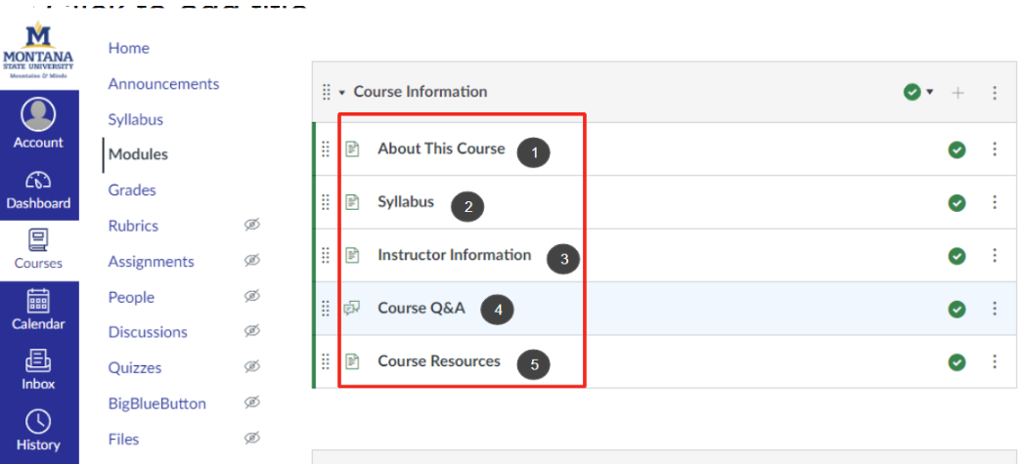Viewport: 1020px width, 464px height.
Task: Open the History clock icon
Action: [38, 422]
